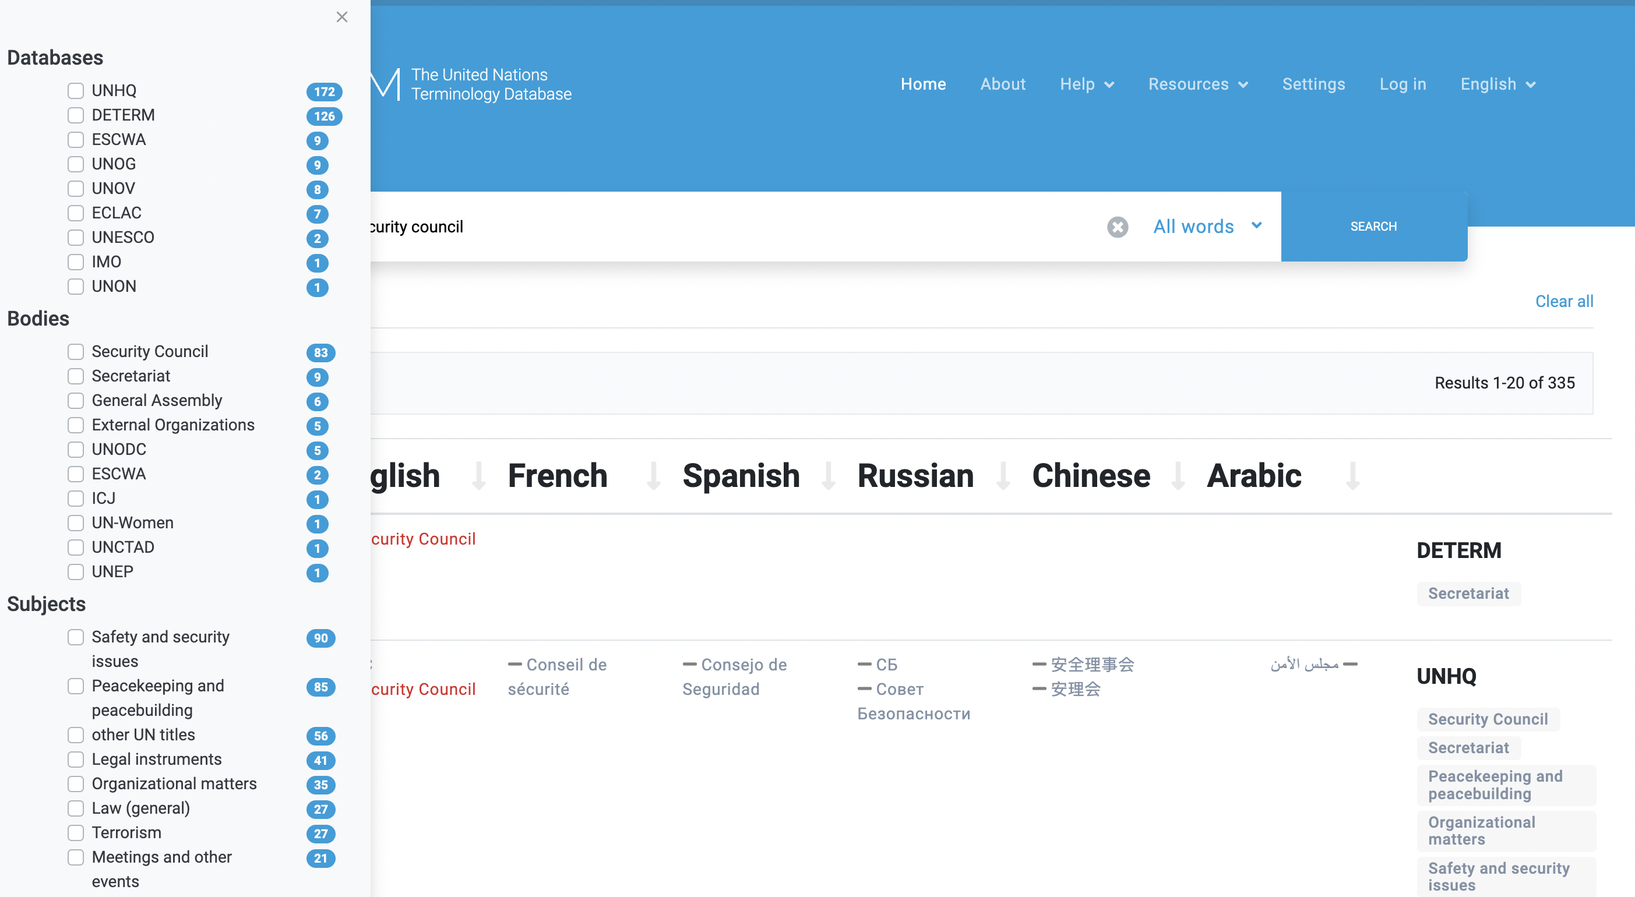Expand the Help menu
1635x897 pixels.
pos(1087,84)
